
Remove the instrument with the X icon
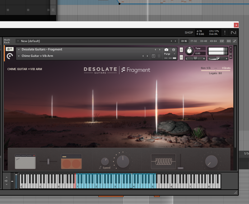[x=231, y=48]
